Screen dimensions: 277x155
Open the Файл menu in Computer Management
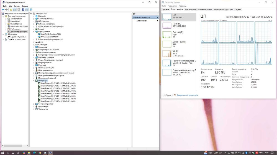pyautogui.click(x=5, y=6)
